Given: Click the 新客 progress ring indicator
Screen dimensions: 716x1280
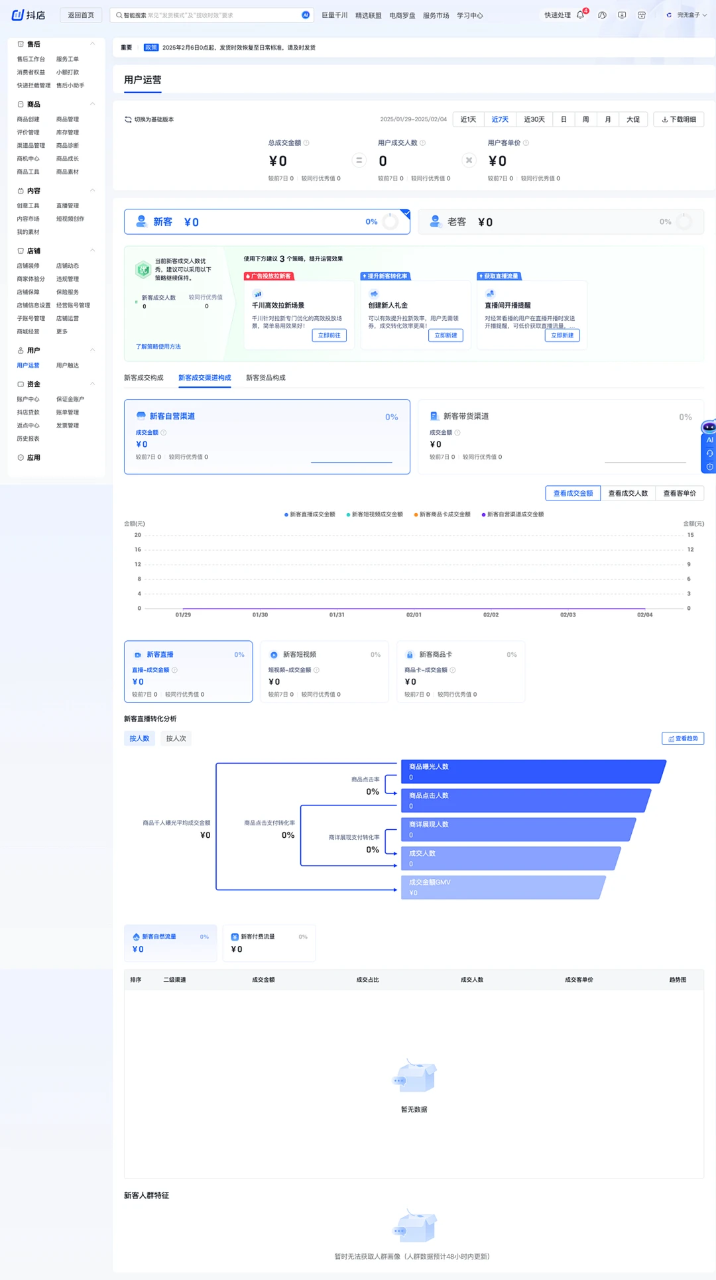Looking at the screenshot, I should (390, 222).
